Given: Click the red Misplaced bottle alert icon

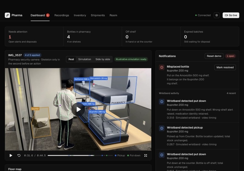Looking at the screenshot, I should (x=162, y=67).
